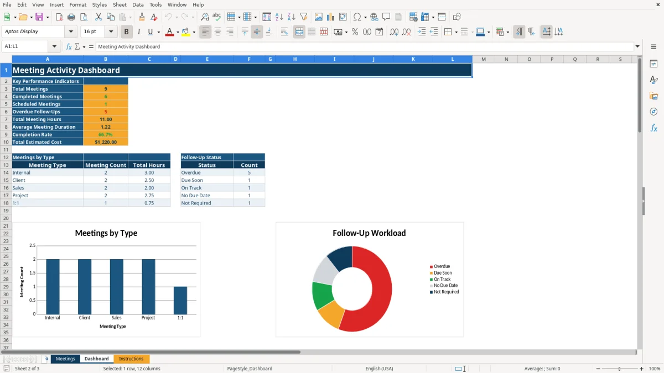The image size is (664, 373).
Task: Click Draw shapes icon
Action: coord(457,17)
